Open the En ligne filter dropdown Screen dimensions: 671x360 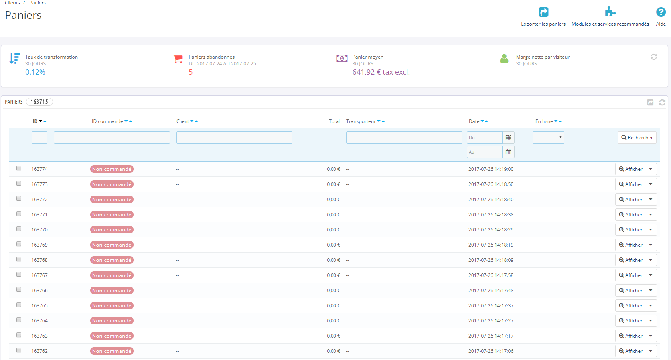549,138
